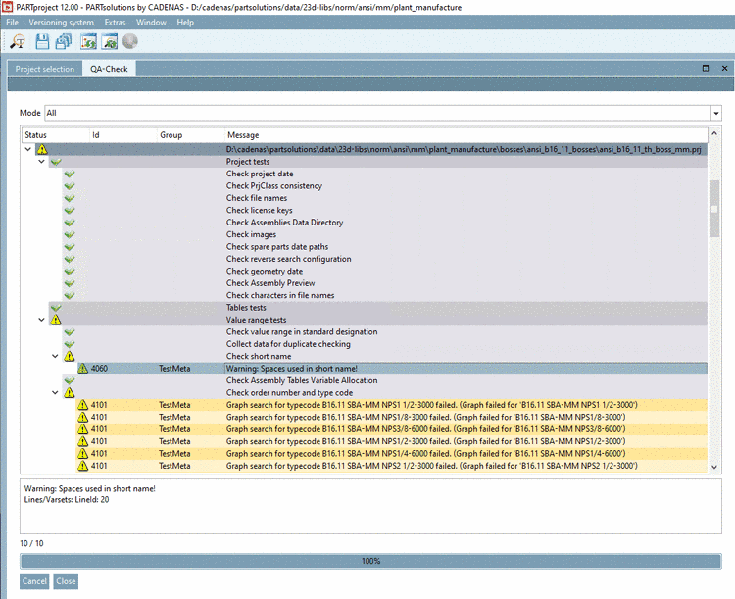Click warning icon beside Check order number and type code

point(70,393)
